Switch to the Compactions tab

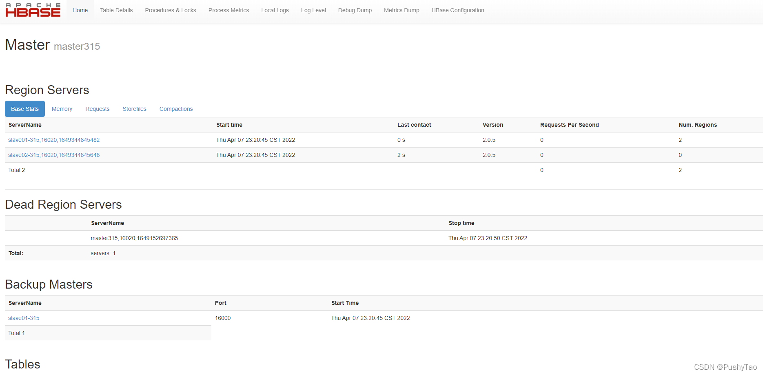[176, 109]
